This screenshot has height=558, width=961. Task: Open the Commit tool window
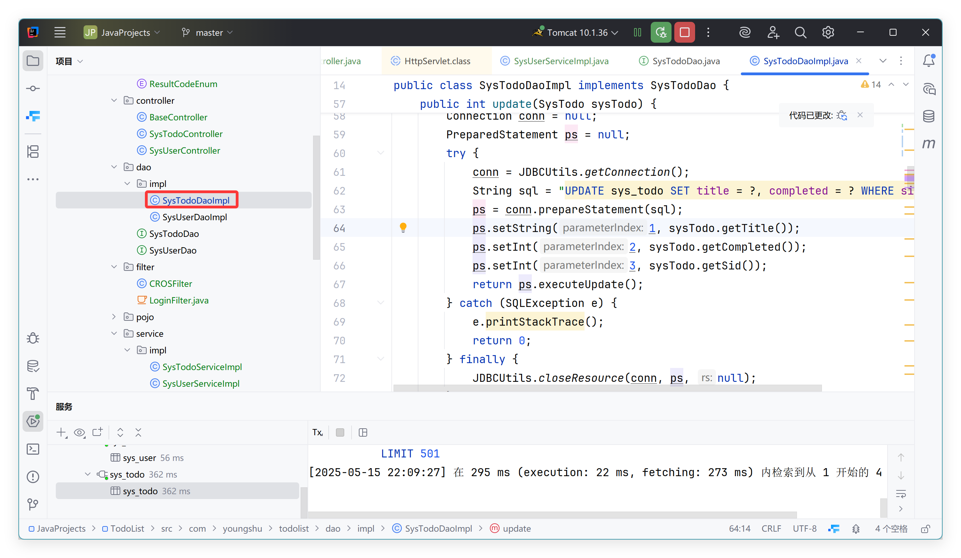tap(33, 88)
